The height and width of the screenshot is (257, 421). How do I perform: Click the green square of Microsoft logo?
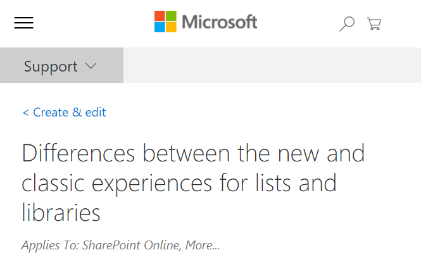pyautogui.click(x=172, y=16)
